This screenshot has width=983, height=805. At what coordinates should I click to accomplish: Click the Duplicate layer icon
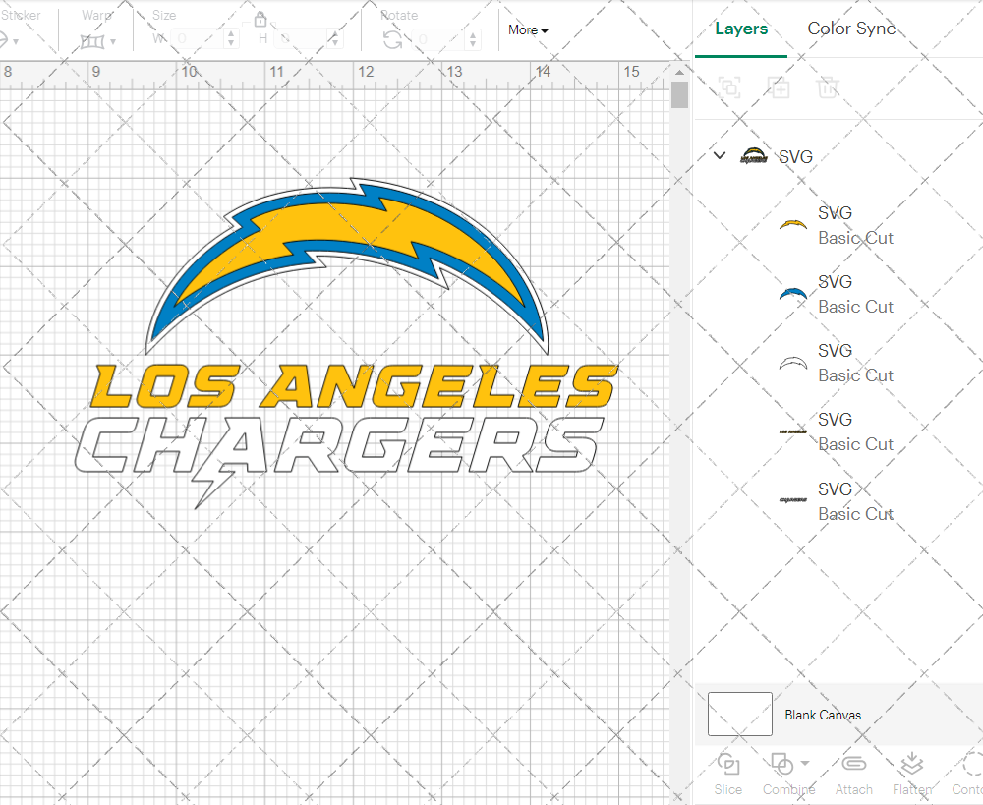point(779,87)
